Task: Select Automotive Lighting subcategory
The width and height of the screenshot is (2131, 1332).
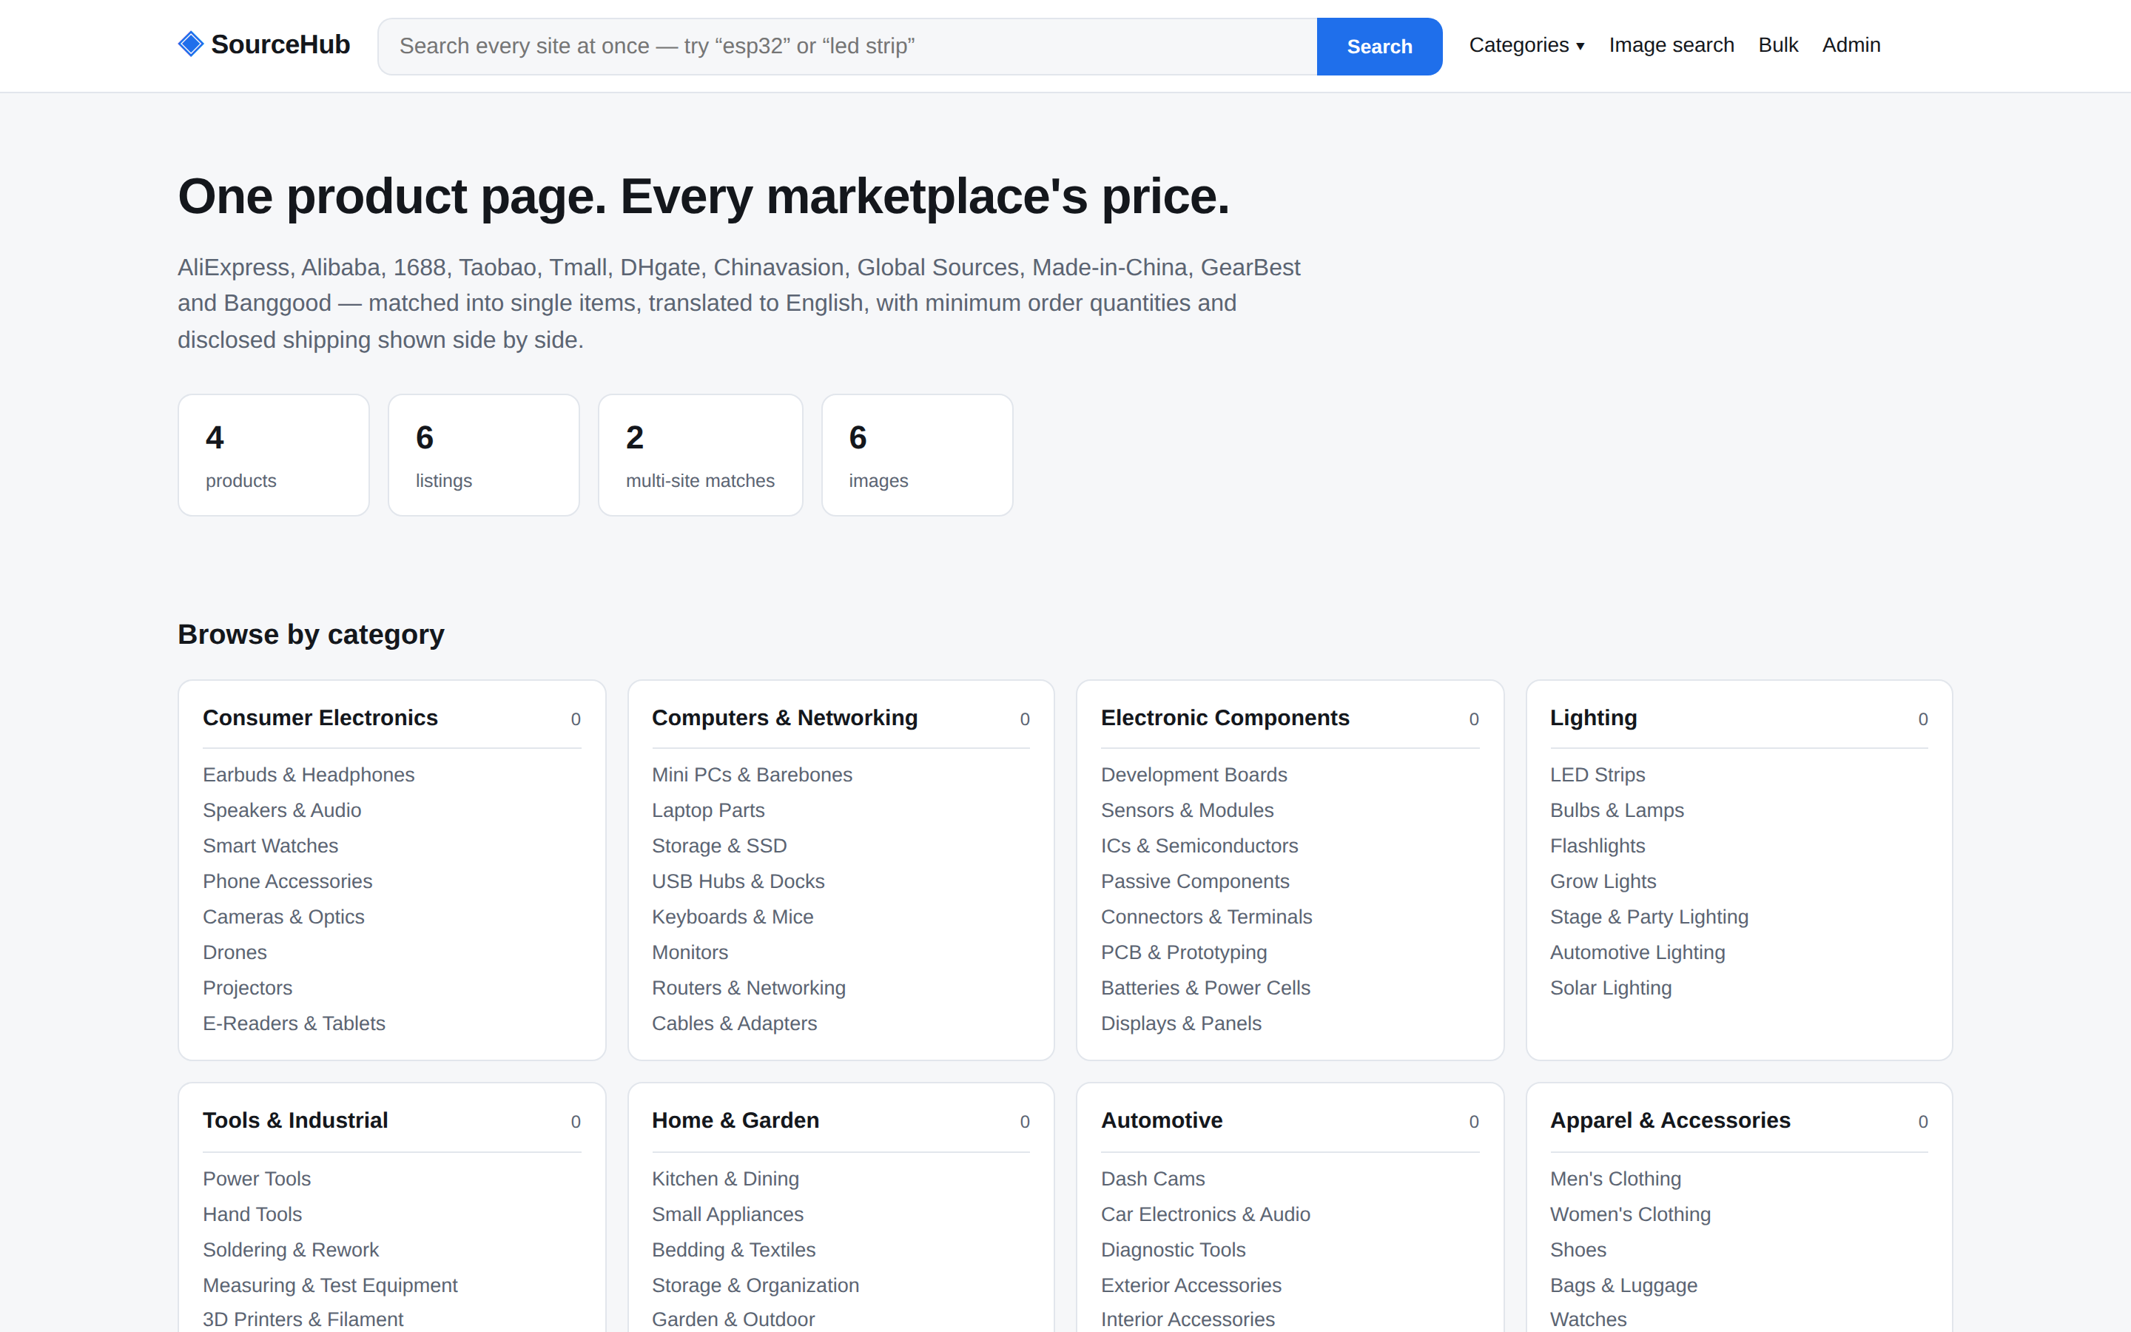Action: (1637, 952)
